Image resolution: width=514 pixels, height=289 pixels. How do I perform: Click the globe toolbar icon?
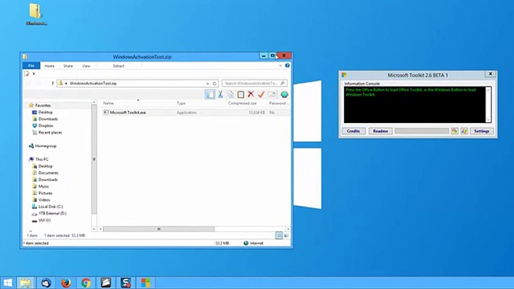(x=284, y=94)
